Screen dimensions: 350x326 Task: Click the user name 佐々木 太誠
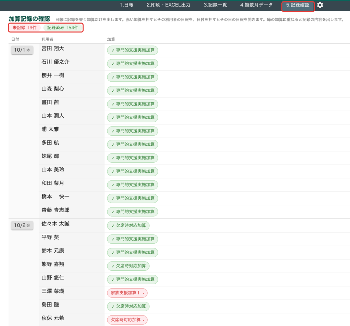(x=56, y=223)
